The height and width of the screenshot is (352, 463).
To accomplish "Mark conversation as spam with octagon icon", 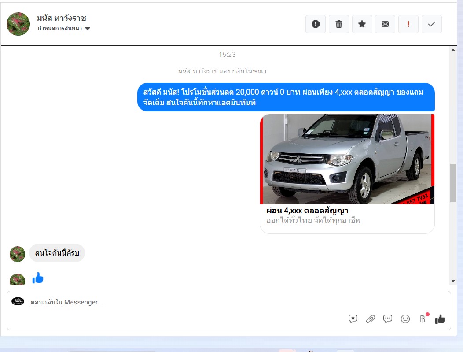I will (x=315, y=24).
